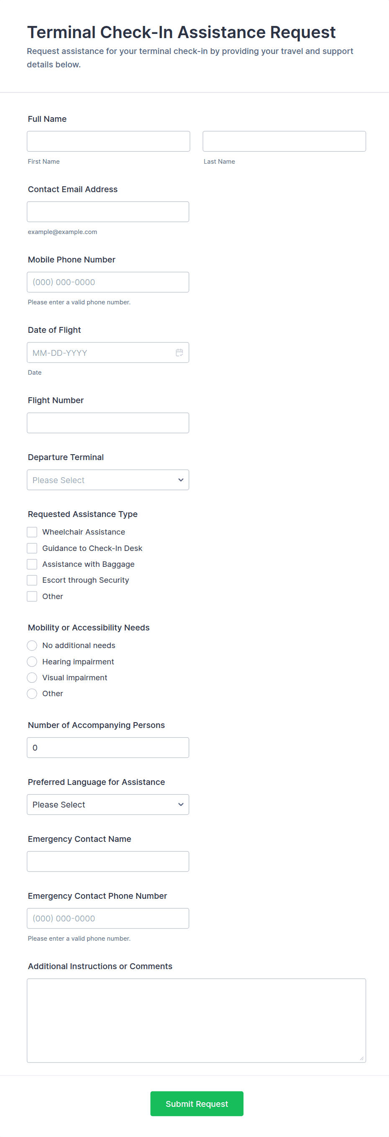
Task: Check the Wheelchair Assistance checkbox
Action: coord(32,532)
